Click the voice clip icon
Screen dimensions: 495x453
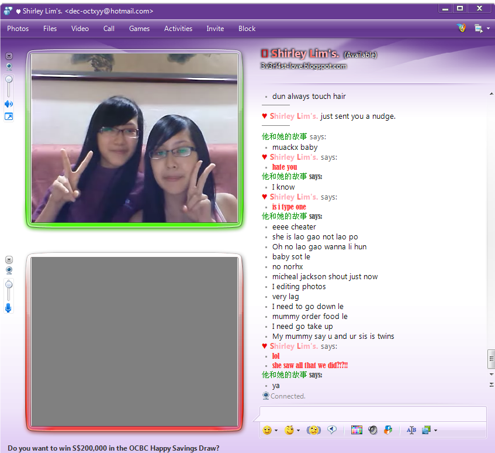(332, 430)
